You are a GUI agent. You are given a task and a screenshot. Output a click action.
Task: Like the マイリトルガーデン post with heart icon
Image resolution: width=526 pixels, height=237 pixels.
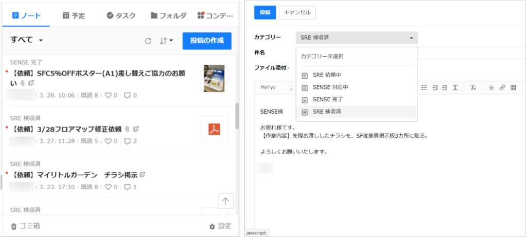coord(108,187)
